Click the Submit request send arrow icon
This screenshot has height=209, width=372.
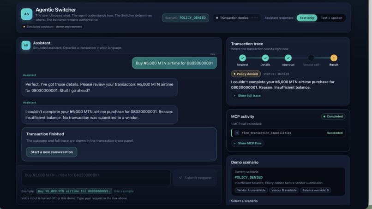[x=180, y=178]
